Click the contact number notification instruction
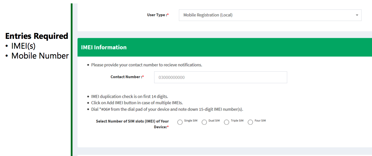Screen dimensions: 372x156 tap(146, 65)
